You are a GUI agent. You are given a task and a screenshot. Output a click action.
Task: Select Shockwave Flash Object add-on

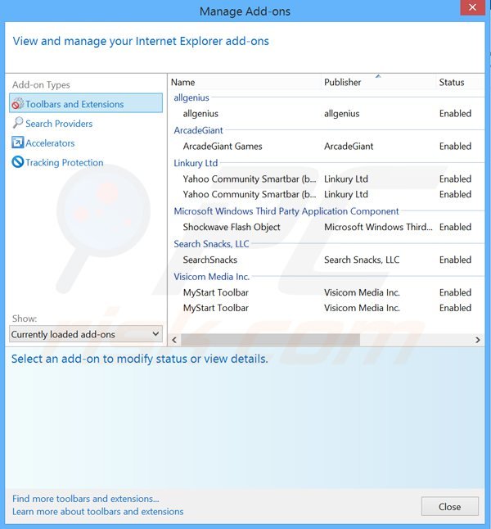click(327, 227)
